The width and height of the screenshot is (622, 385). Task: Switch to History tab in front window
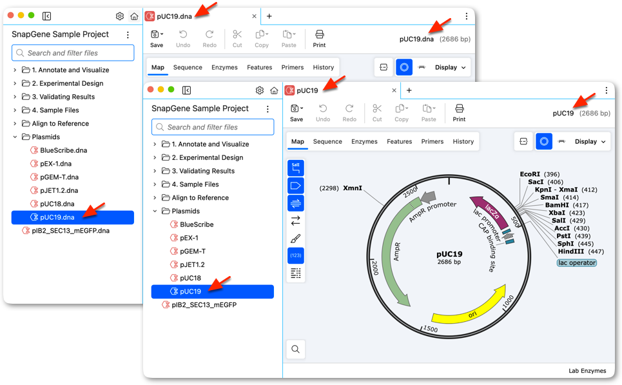coord(463,142)
